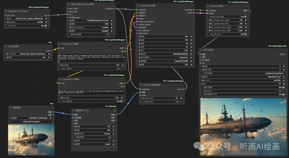The width and height of the screenshot is (289, 158).
Task: Collapse node #31 CogVideo文本编码 via its title dot
Action: click(60, 79)
